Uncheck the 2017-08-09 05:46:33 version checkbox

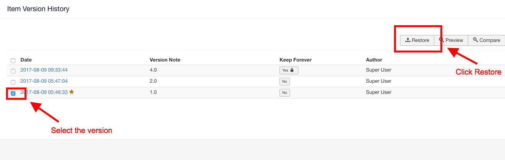[13, 93]
